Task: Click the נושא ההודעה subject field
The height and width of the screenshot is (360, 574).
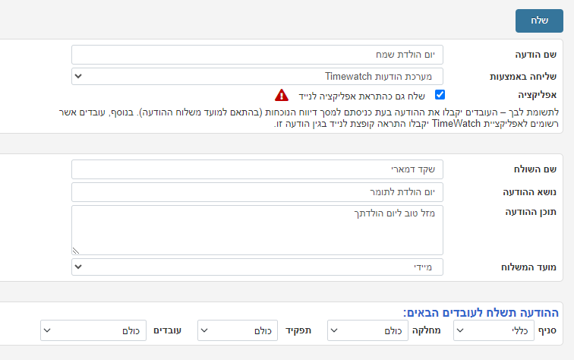Action: (x=257, y=192)
